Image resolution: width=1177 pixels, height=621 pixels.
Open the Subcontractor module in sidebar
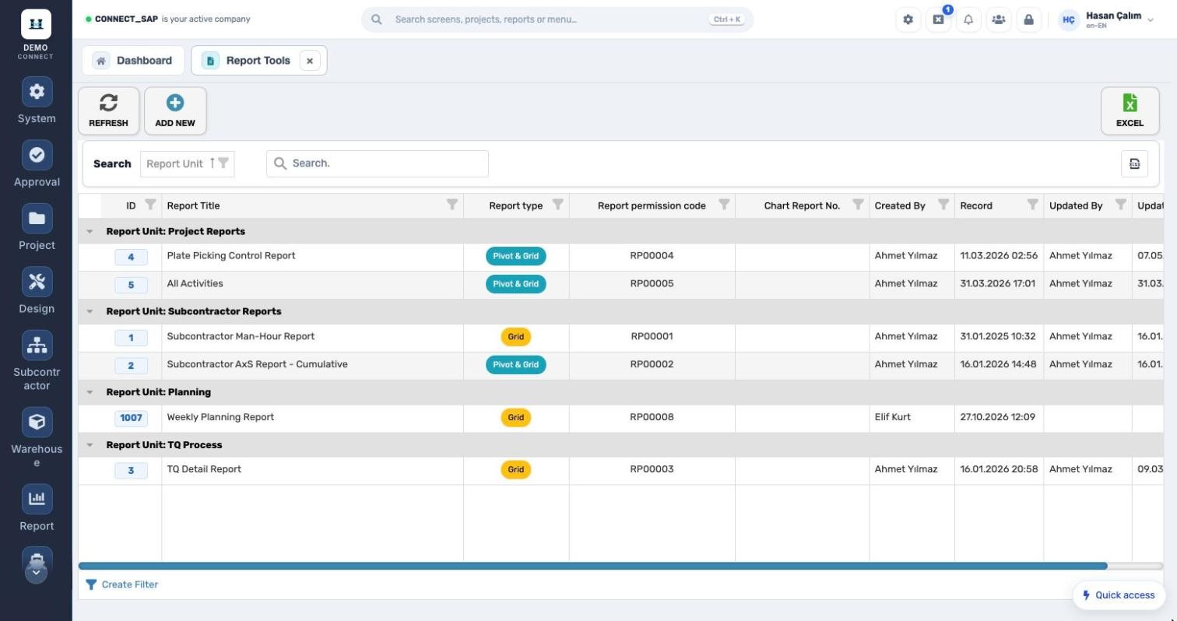point(37,361)
